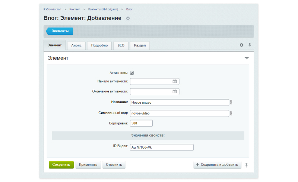Image resolution: width=298 pixels, height=182 pixels.
Task: Click the Символьный код field novoe-video
Action: 180,113
